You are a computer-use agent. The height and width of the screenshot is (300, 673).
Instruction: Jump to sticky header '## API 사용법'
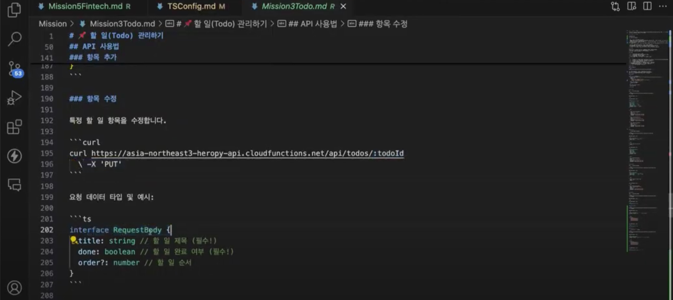tap(94, 47)
